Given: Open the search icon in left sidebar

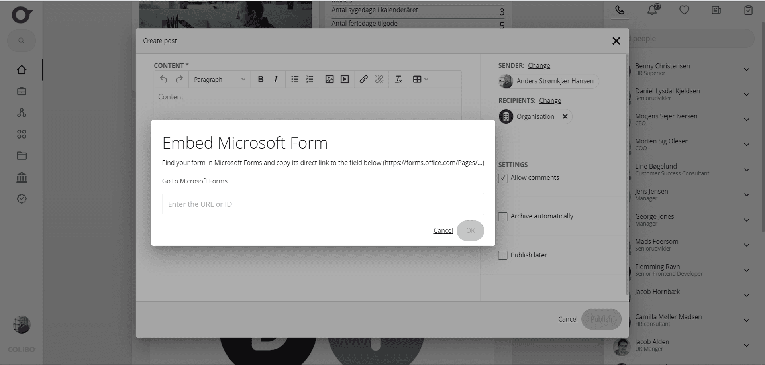Looking at the screenshot, I should pyautogui.click(x=22, y=41).
